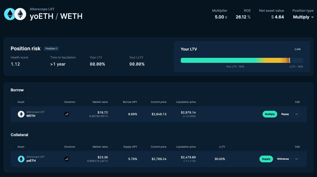Screen dimensions: 317x177
Task: Click the Supply APY column header
Action: point(130,147)
